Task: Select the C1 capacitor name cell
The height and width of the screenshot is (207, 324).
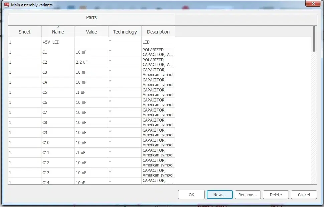Action: tap(45, 52)
